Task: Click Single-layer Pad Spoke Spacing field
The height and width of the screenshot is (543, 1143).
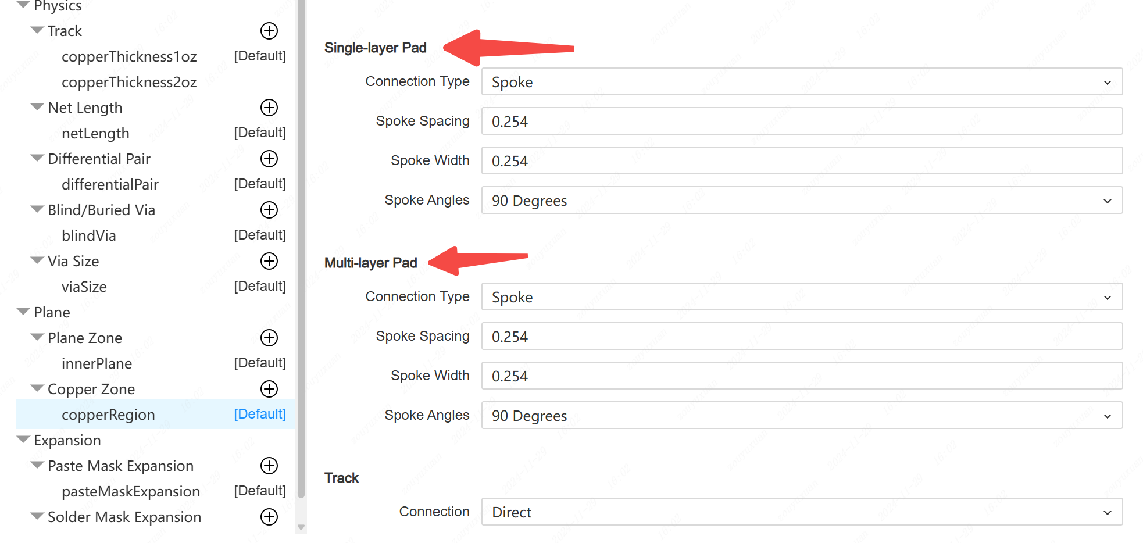Action: (801, 122)
